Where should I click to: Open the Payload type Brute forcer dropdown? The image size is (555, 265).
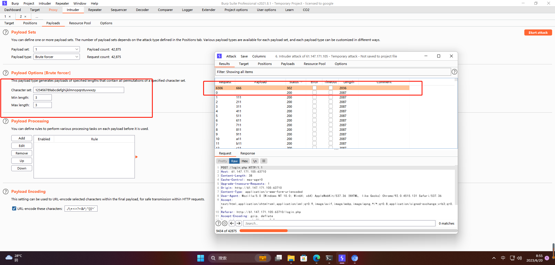(56, 57)
